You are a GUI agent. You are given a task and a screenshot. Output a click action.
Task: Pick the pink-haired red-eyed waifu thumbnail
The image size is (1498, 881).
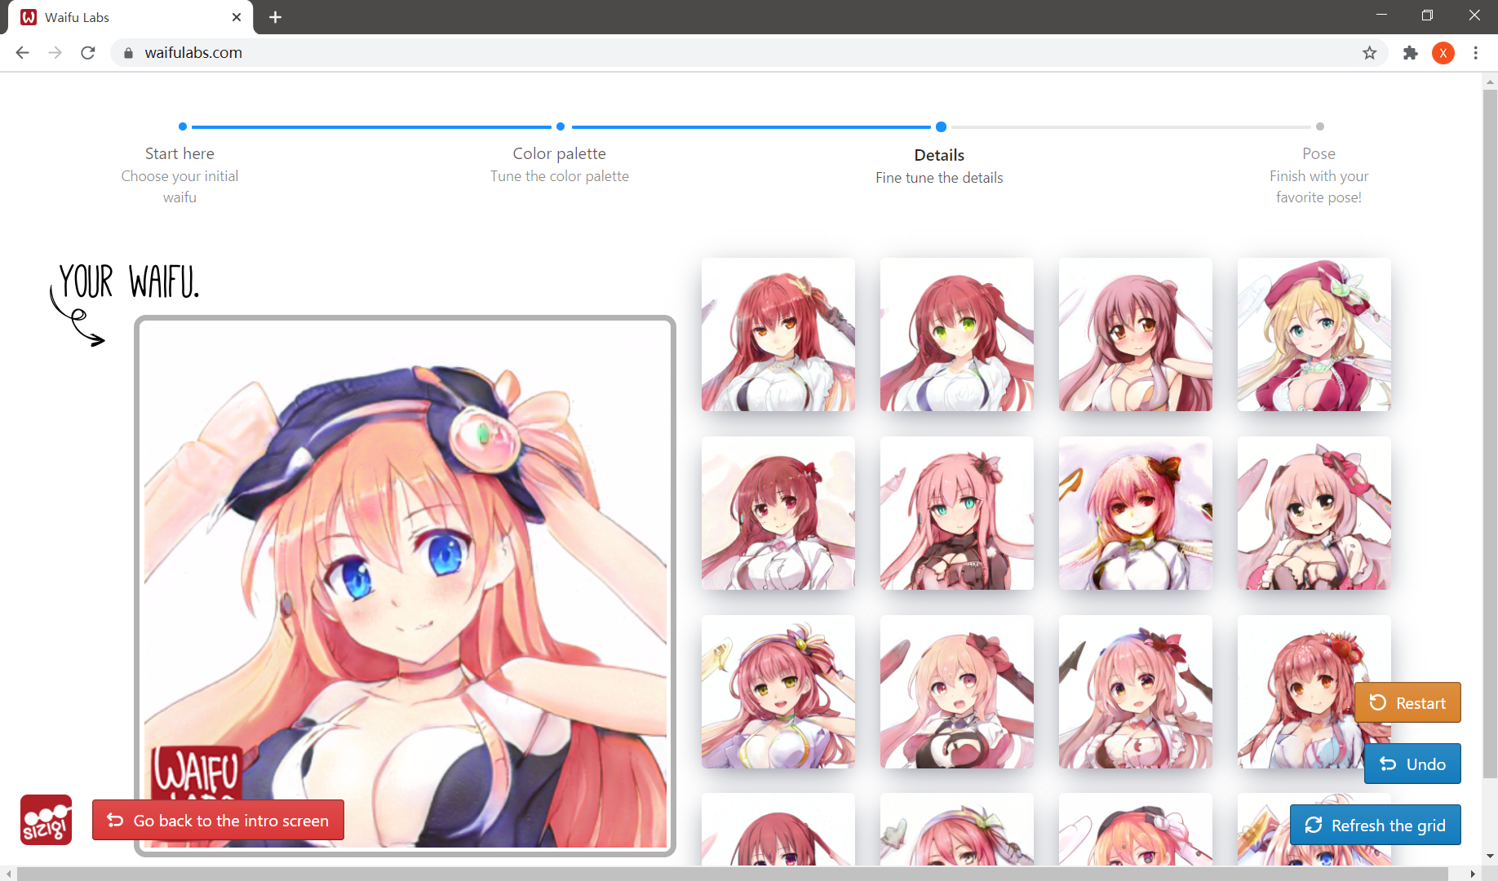click(x=1136, y=513)
